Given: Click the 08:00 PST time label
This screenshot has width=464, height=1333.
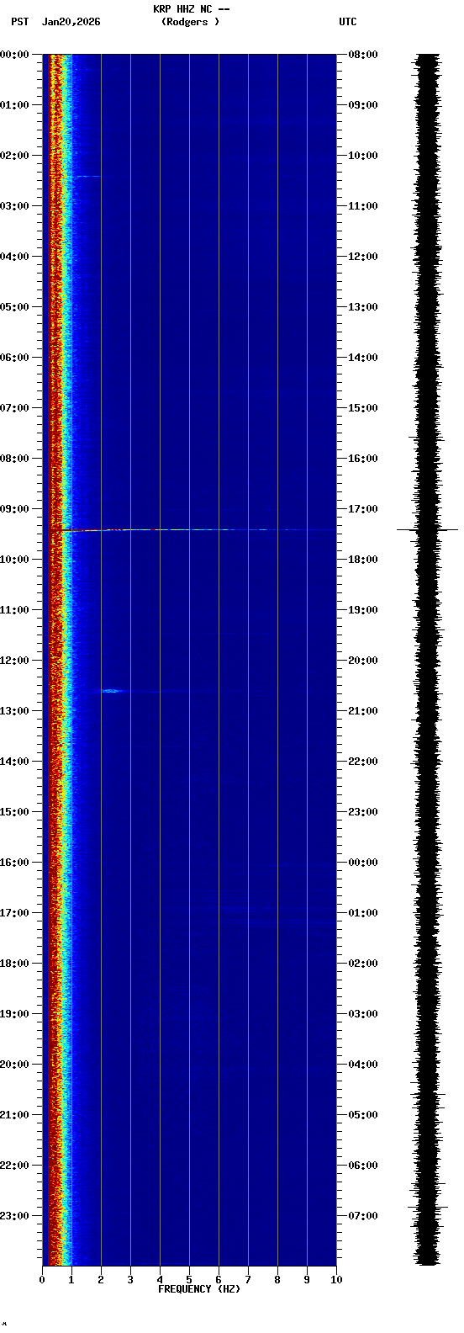Looking at the screenshot, I should [x=14, y=459].
